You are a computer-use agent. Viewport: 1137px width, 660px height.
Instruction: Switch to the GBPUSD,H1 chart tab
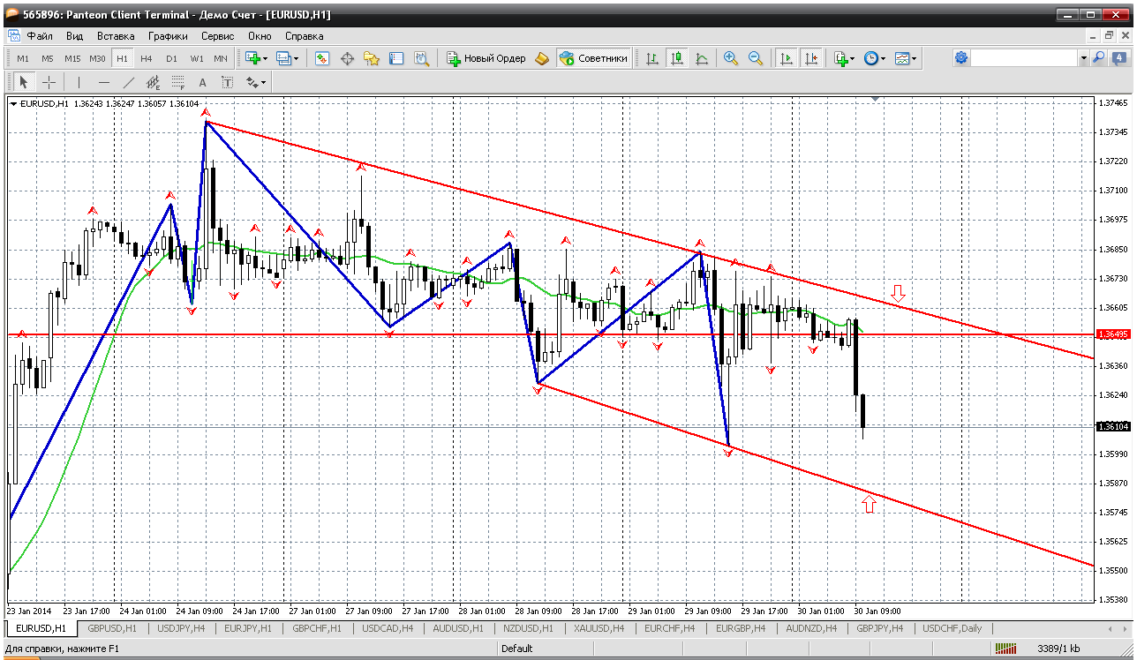[x=111, y=628]
